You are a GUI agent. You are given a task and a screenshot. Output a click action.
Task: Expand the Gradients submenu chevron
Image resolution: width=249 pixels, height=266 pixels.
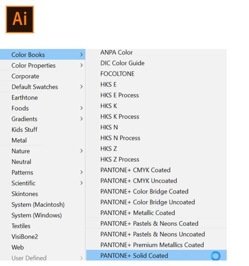81,119
